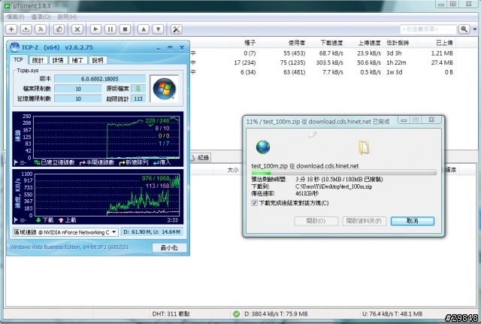Click the Add Torrent plus icon
Screen dimensions: 481x324
(11, 29)
